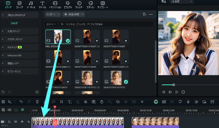Add text with the T tool icon

click(70, 102)
